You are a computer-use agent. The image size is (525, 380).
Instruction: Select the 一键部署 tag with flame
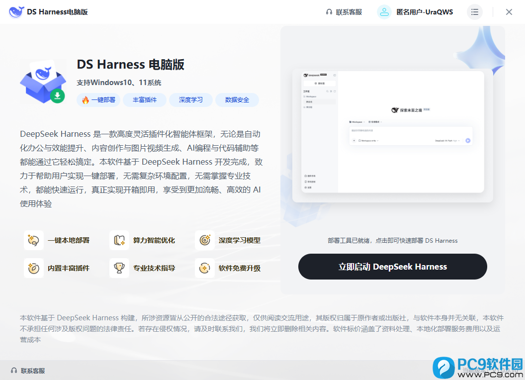98,100
